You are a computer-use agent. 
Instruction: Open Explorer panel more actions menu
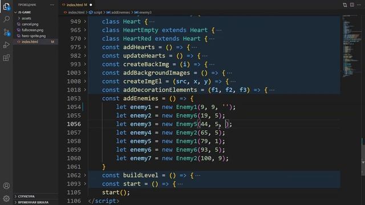pyautogui.click(x=52, y=5)
